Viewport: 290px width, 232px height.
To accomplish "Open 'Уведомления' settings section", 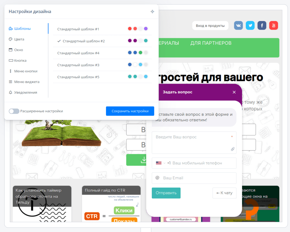I will click(25, 93).
